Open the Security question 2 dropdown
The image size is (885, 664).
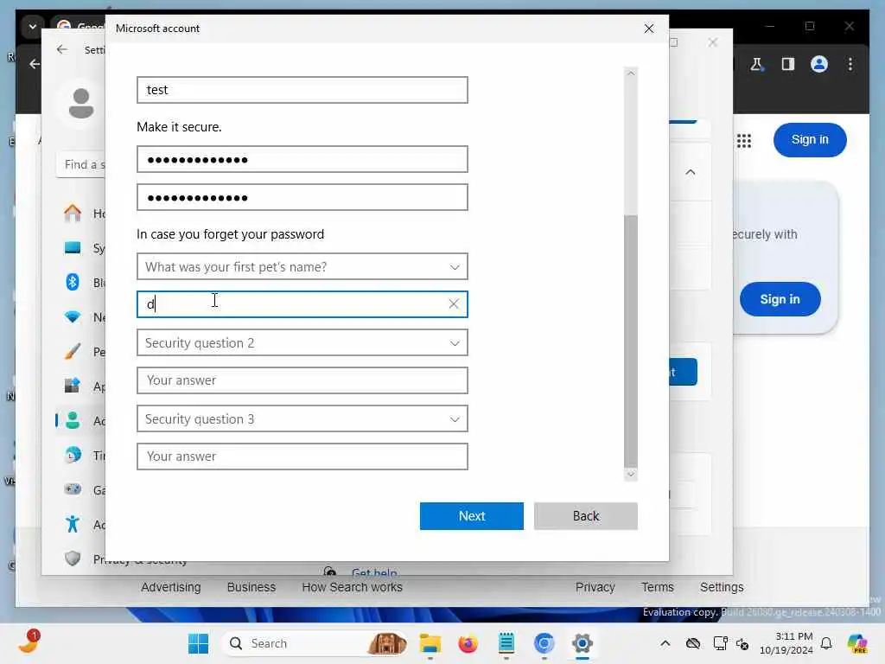coord(302,342)
